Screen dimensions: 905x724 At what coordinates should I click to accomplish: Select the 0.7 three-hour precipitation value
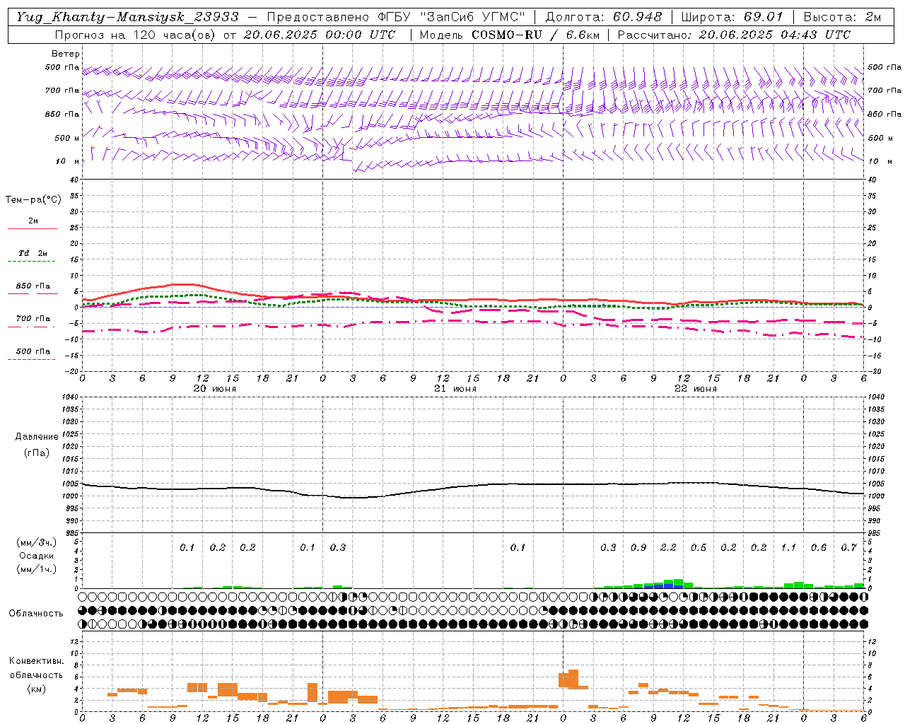[848, 547]
